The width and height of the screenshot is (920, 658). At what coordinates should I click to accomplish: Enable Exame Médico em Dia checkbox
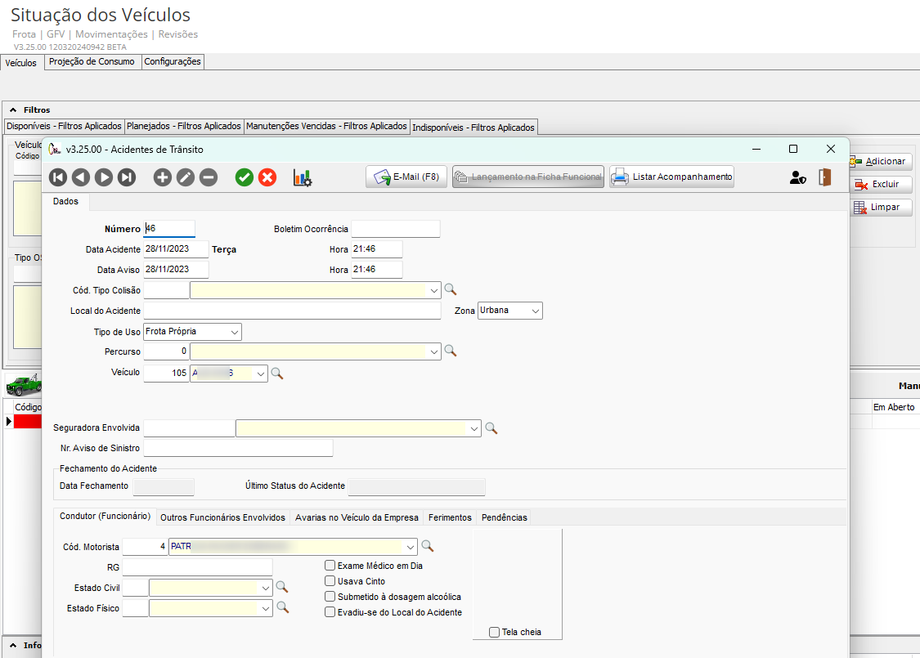pyautogui.click(x=330, y=566)
